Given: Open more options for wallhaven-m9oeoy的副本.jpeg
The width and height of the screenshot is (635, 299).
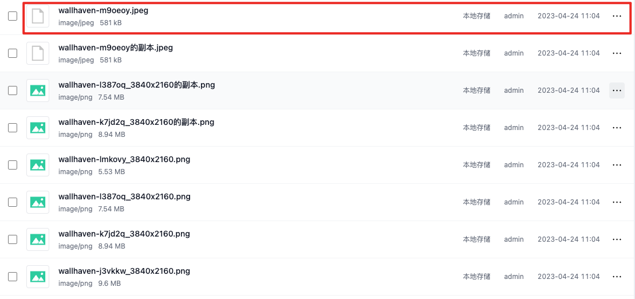Looking at the screenshot, I should pyautogui.click(x=617, y=53).
